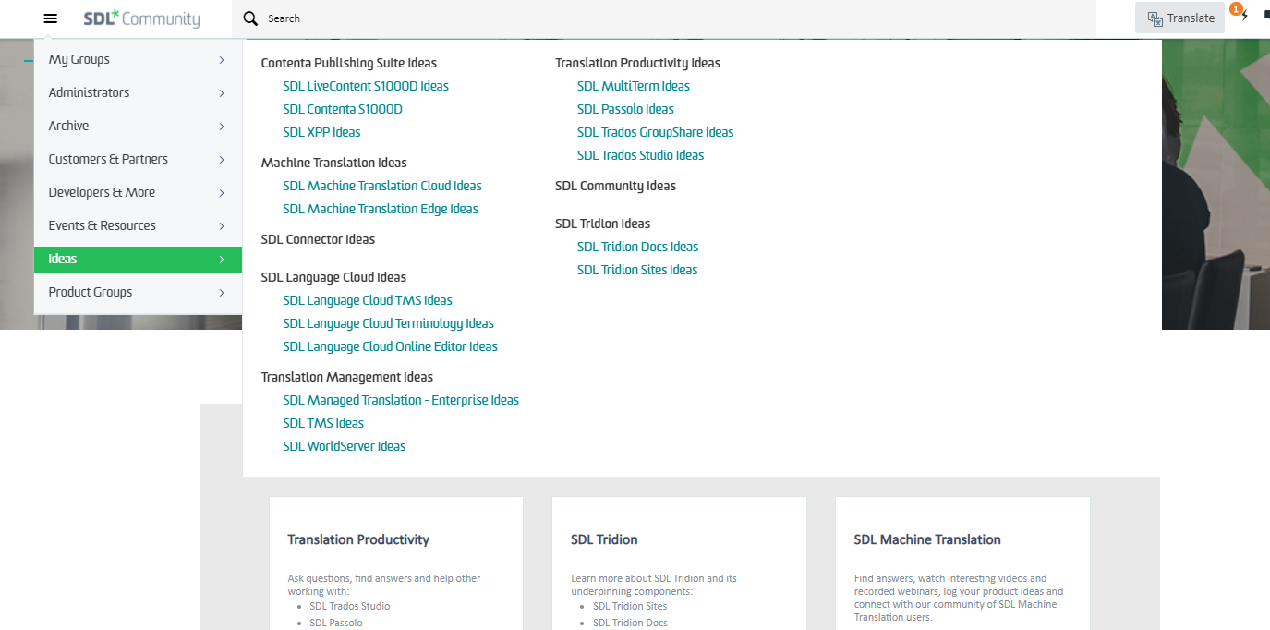
Task: Select the highlighted Ideas menu item
Action: [138, 260]
